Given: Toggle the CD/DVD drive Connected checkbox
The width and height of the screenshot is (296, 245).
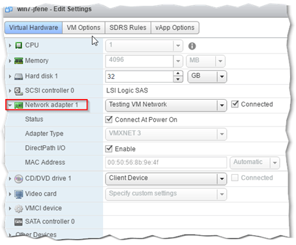Looking at the screenshot, I should click(235, 178).
